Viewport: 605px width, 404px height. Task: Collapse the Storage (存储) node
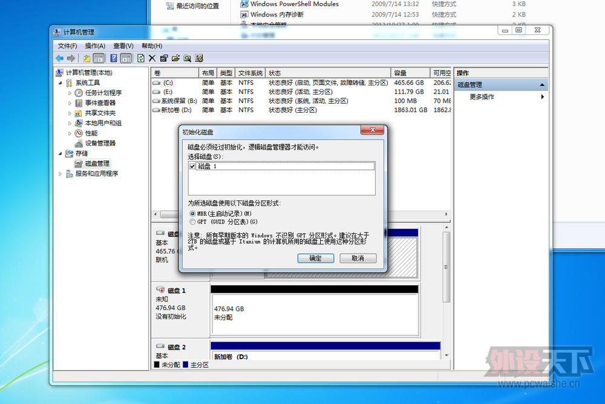[60, 153]
